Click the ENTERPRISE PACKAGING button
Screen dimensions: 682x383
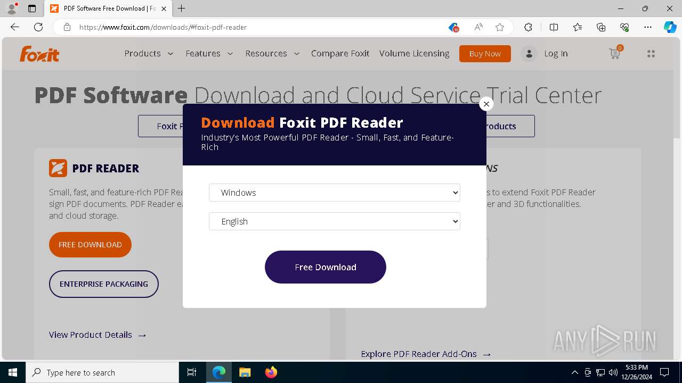click(104, 284)
